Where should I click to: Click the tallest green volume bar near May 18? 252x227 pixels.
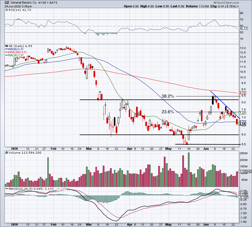(189, 170)
